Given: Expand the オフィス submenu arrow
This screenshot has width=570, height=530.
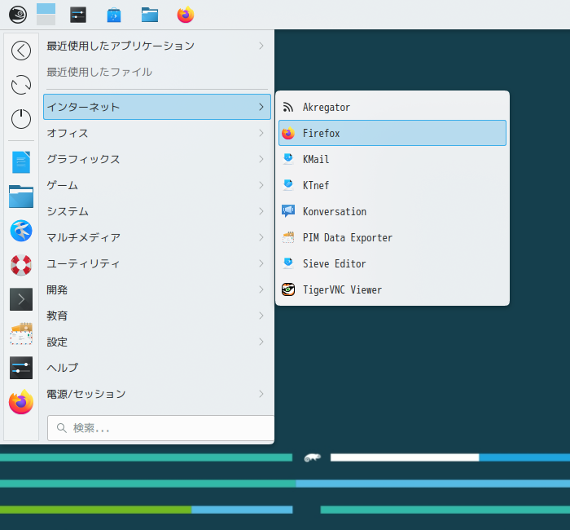Looking at the screenshot, I should point(261,133).
